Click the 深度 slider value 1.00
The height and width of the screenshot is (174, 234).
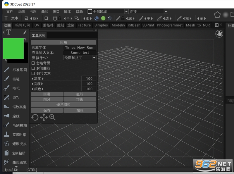(x=89, y=78)
